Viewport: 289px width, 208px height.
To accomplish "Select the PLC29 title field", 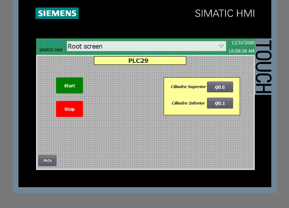I will [140, 61].
